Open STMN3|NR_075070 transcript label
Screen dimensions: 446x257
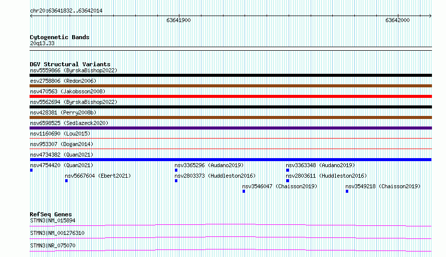click(53, 245)
